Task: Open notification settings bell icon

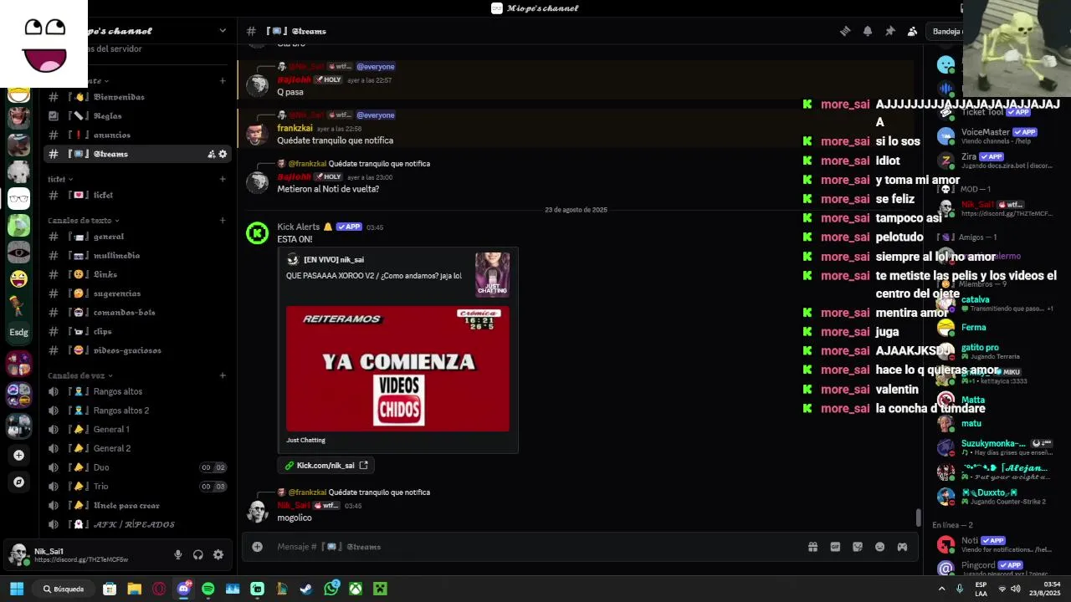Action: tap(868, 31)
